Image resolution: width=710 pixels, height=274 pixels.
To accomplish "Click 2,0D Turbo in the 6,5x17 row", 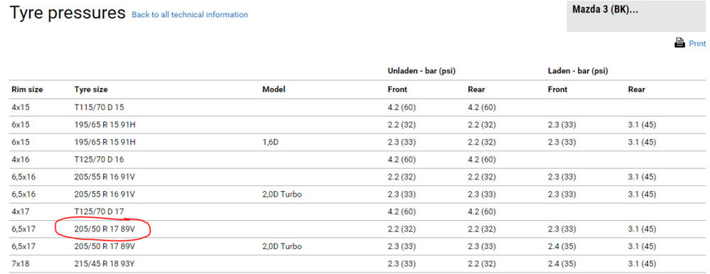I will tap(282, 247).
